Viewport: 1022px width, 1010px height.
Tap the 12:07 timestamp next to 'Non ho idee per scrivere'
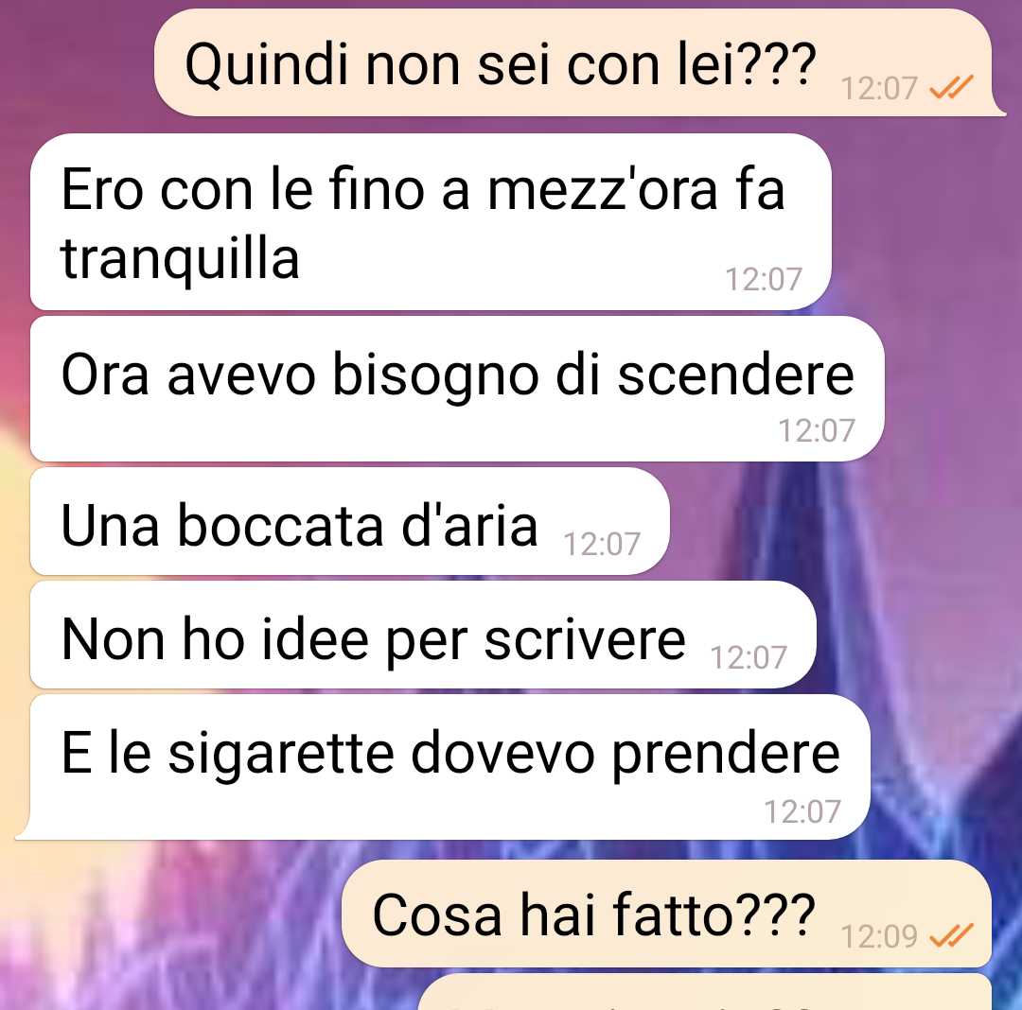(749, 657)
